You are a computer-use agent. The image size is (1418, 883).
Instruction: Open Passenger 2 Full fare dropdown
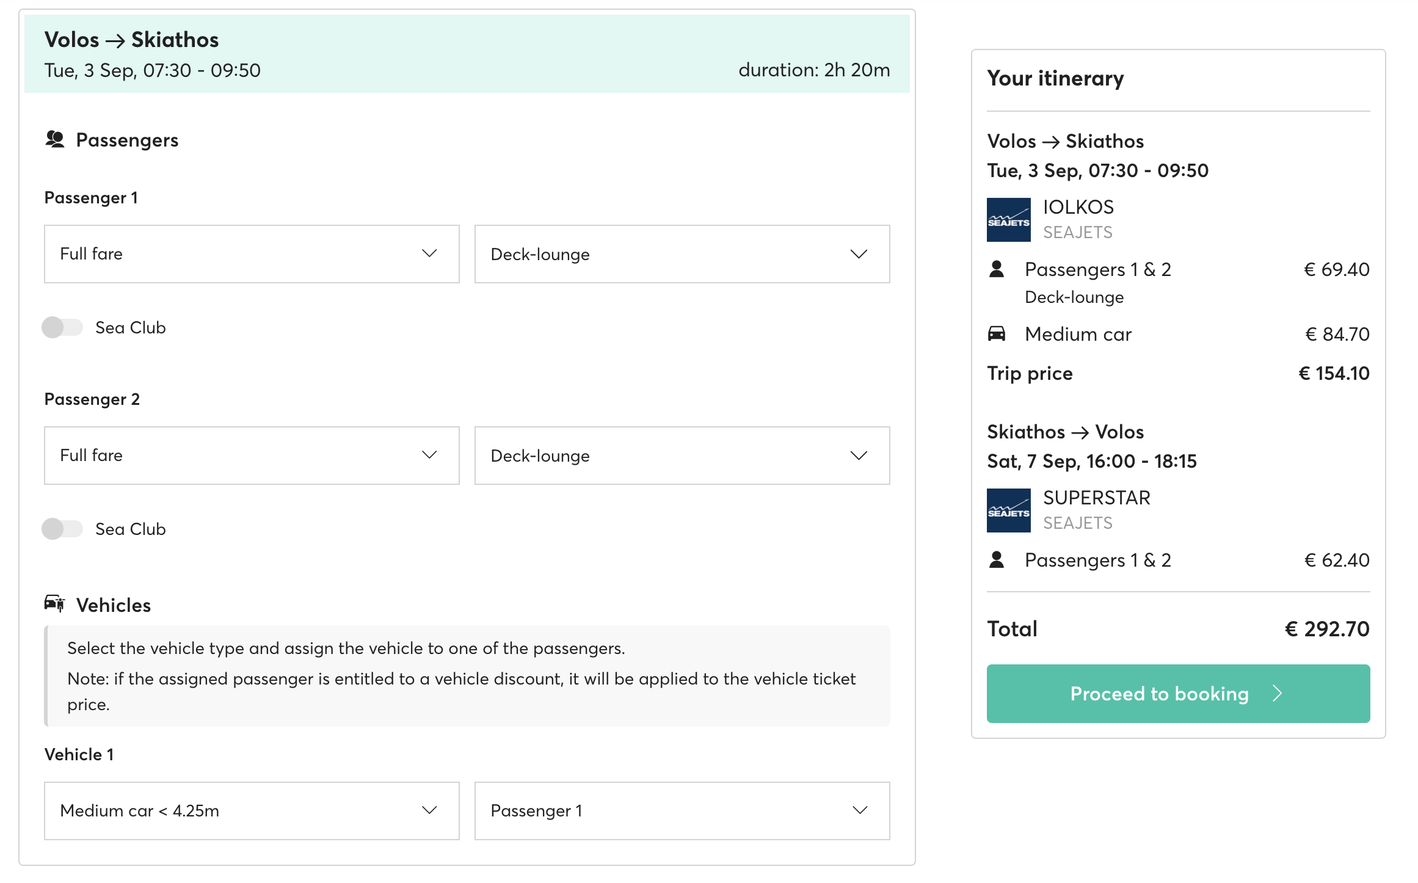(252, 456)
